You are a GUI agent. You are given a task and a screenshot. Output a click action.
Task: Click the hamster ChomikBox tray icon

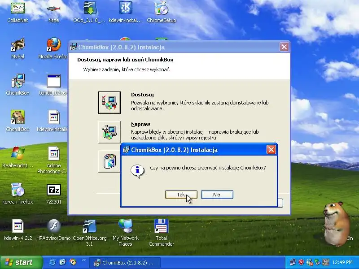pos(325,262)
